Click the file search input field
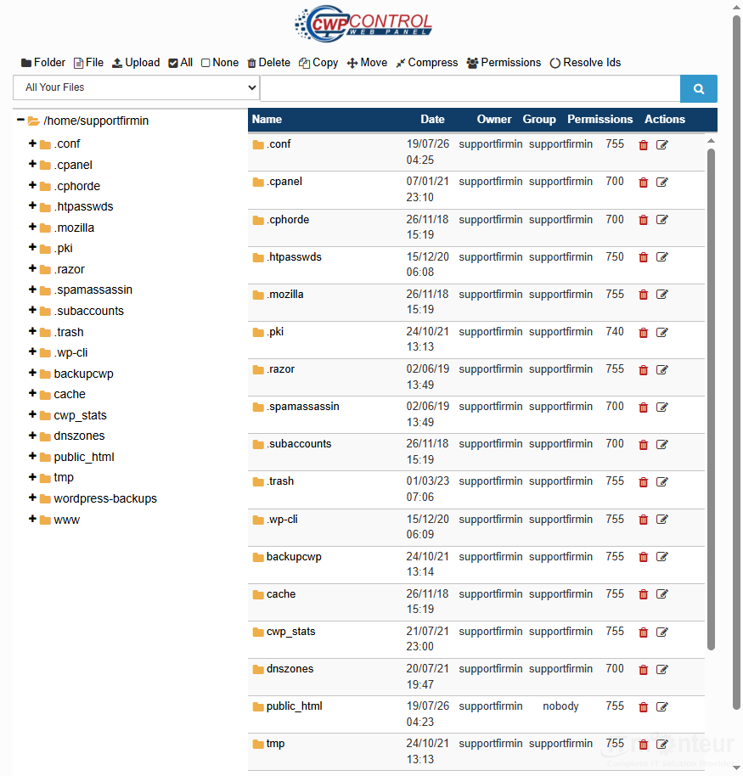Screen dimensions: 743x776 [x=470, y=88]
